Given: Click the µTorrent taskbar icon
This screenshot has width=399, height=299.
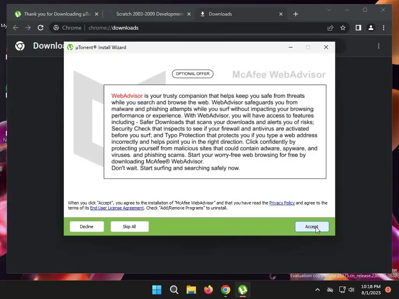Looking at the screenshot, I should pos(243,290).
